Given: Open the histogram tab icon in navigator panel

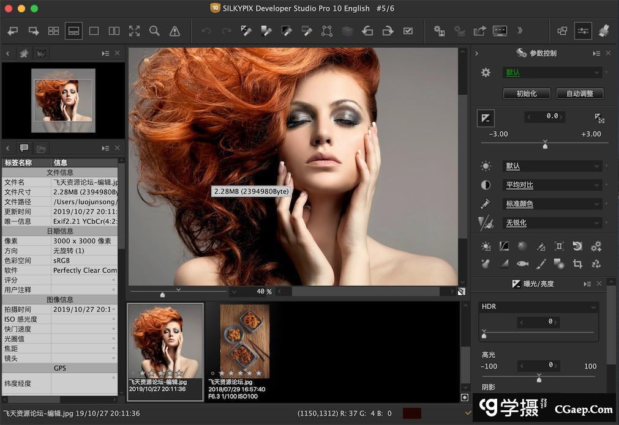Looking at the screenshot, I should click(42, 53).
